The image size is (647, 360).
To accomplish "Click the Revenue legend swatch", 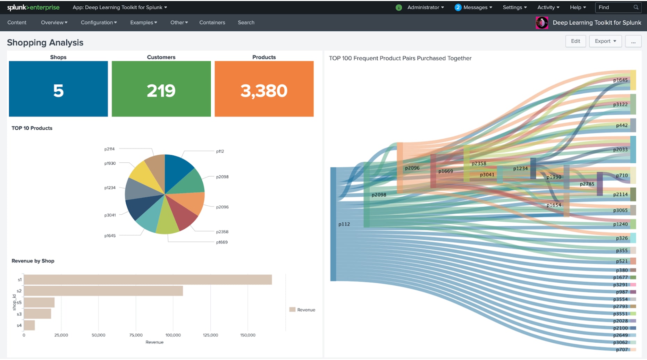I will pyautogui.click(x=292, y=310).
